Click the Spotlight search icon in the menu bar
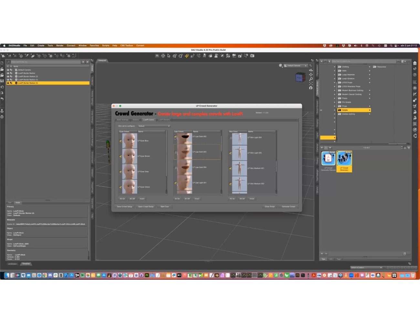This screenshot has height=323, width=420. click(391, 46)
